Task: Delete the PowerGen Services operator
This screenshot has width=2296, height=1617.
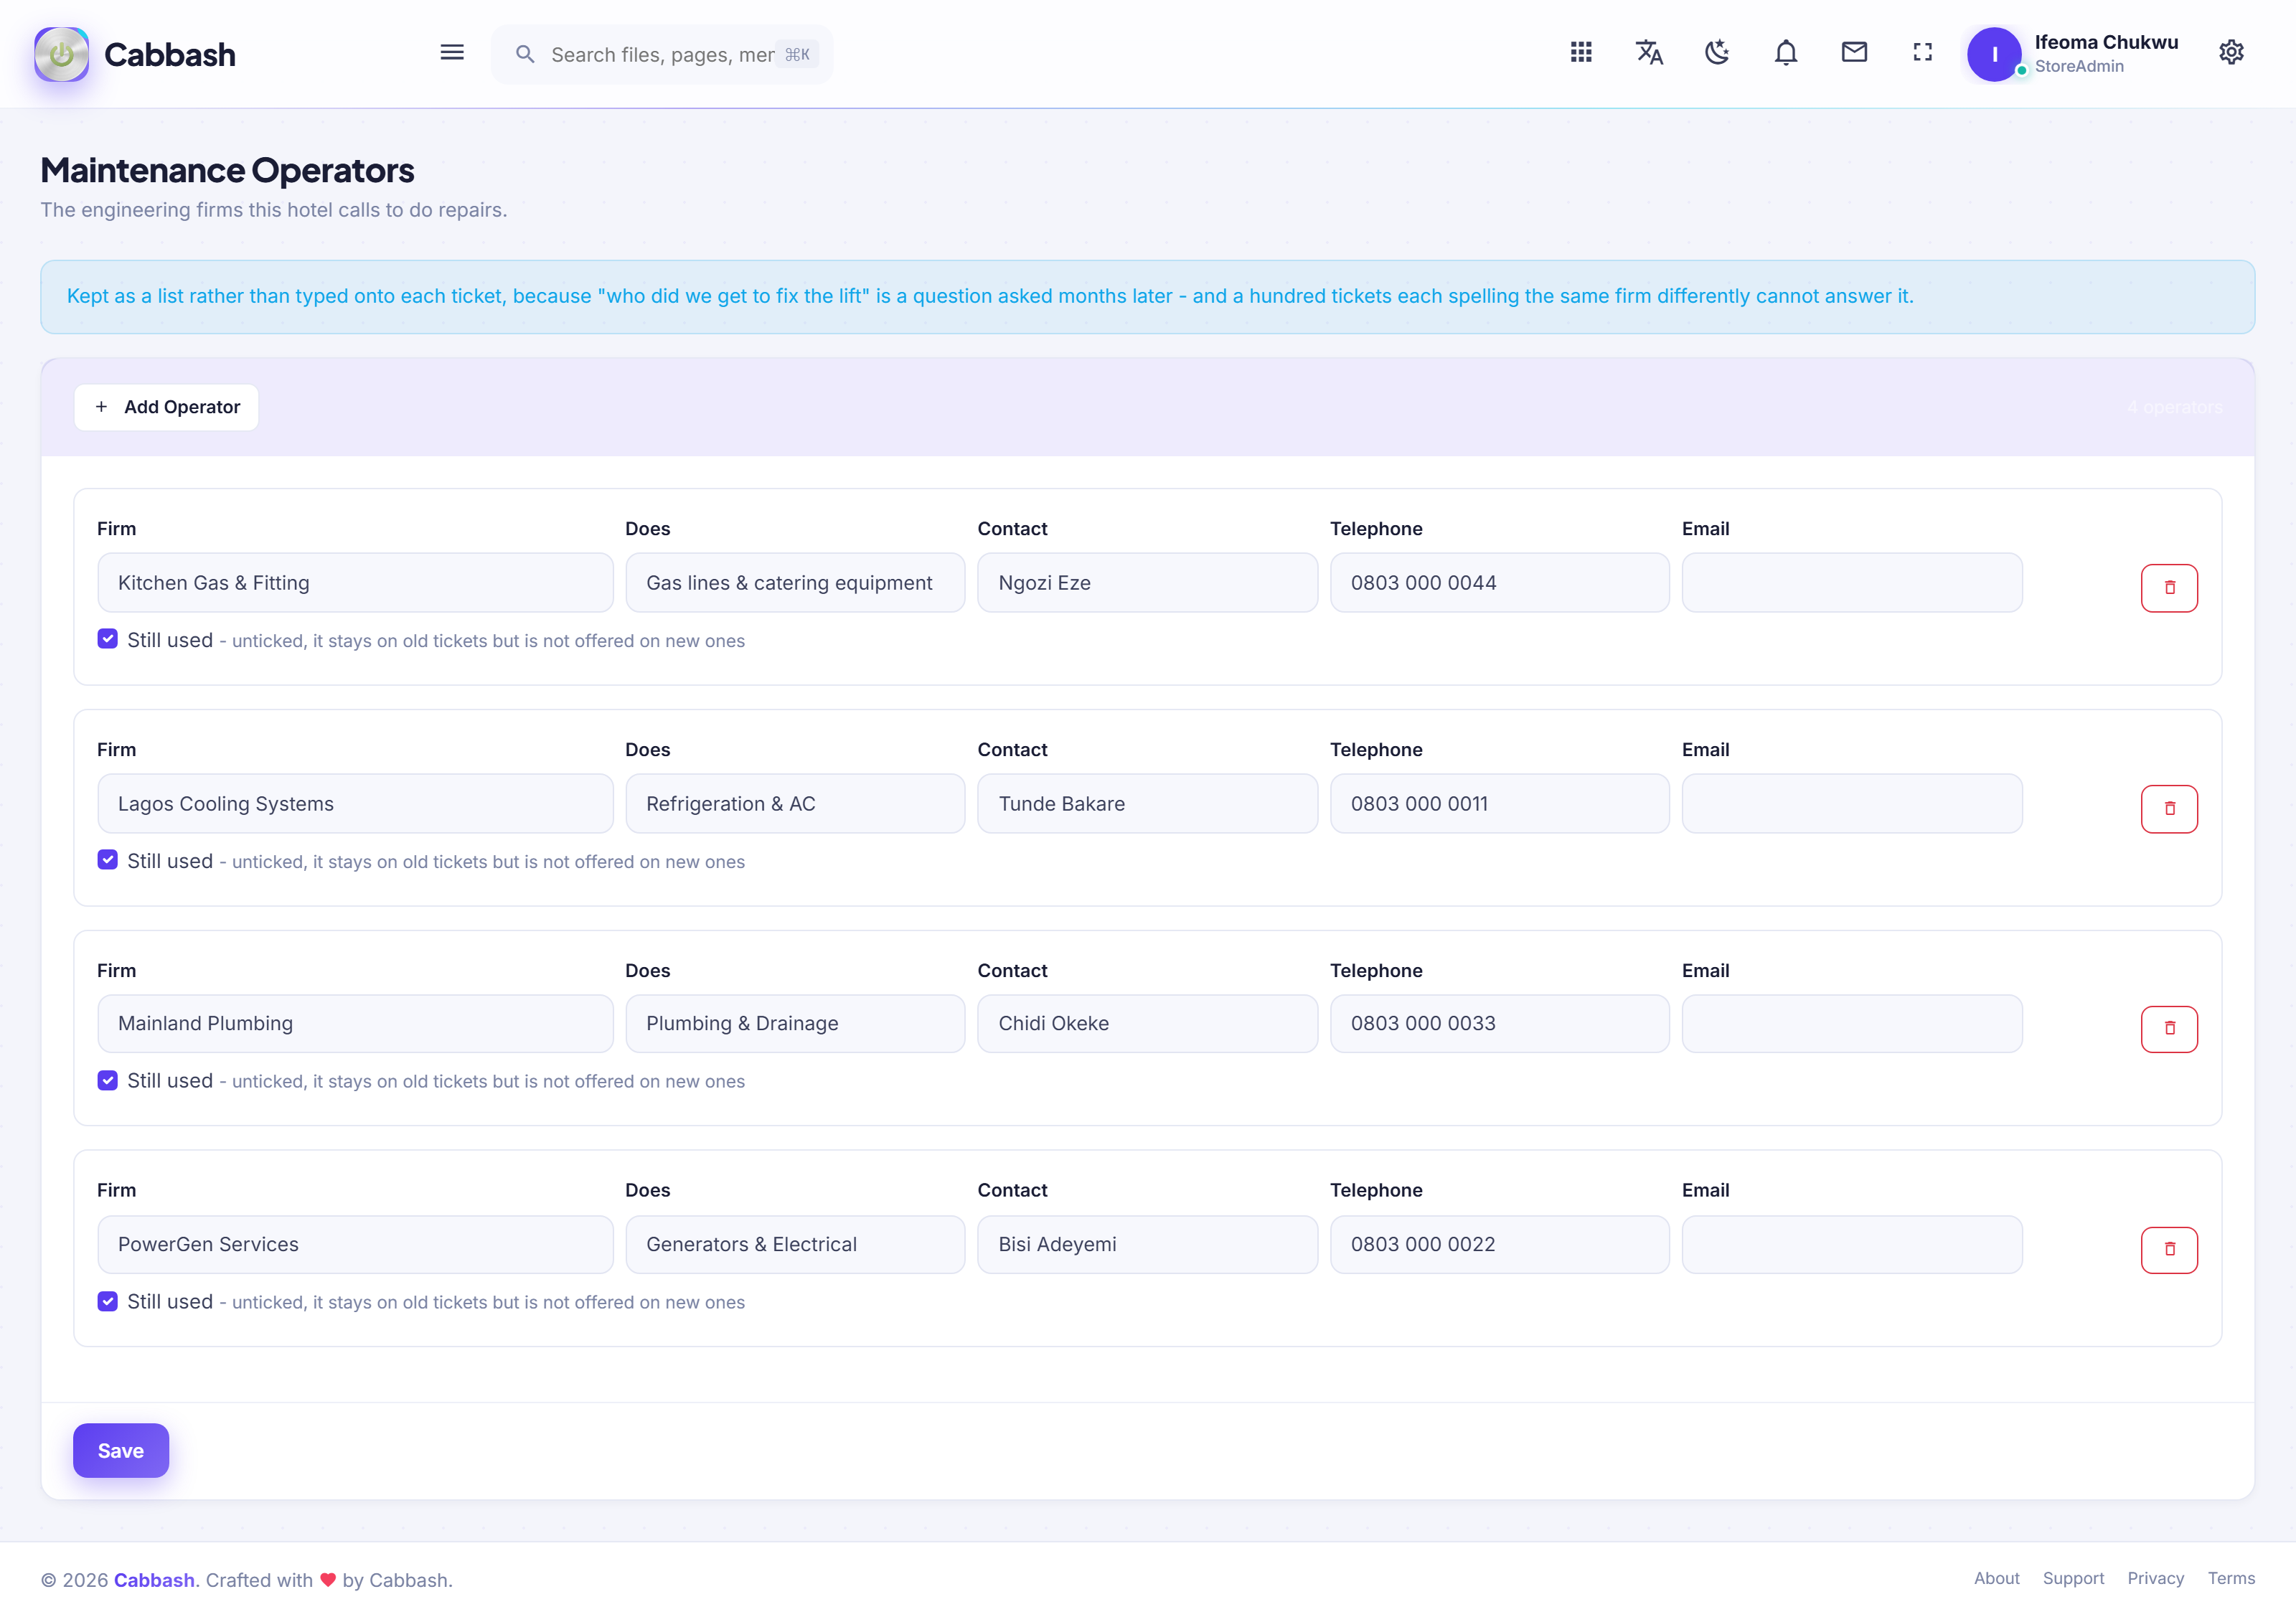Action: (2169, 1250)
